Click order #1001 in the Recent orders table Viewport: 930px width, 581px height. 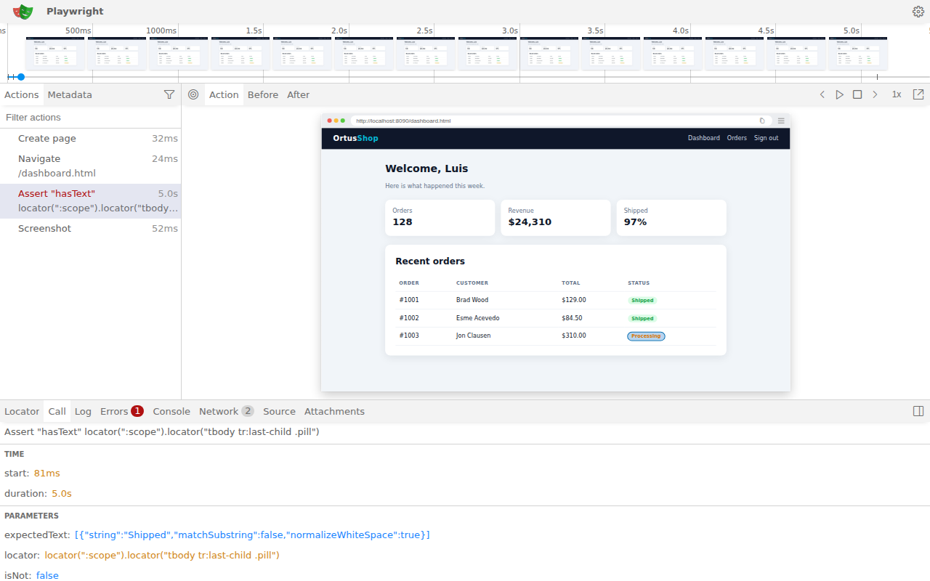(409, 300)
